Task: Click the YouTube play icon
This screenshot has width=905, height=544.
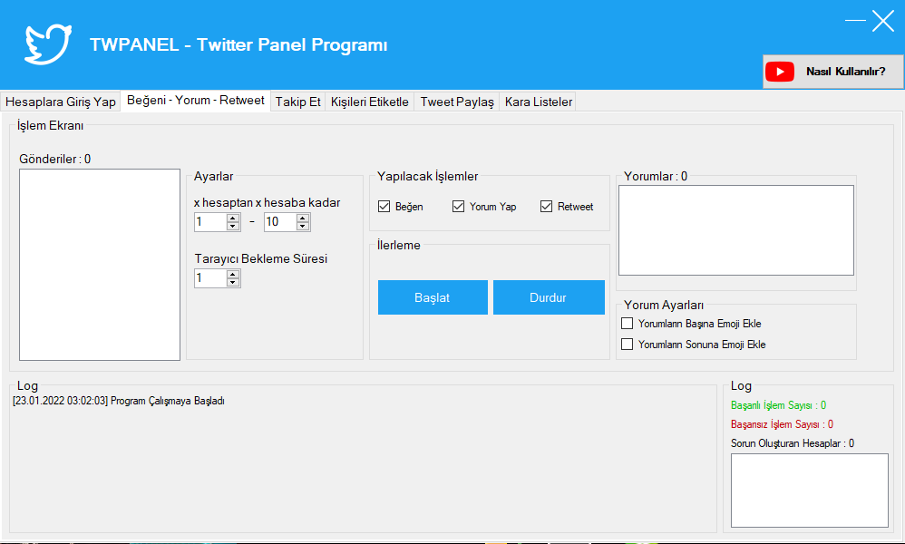Action: coord(780,72)
